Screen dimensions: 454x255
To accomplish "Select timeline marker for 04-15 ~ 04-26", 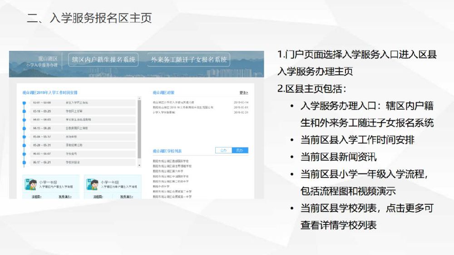I will 25,128.
